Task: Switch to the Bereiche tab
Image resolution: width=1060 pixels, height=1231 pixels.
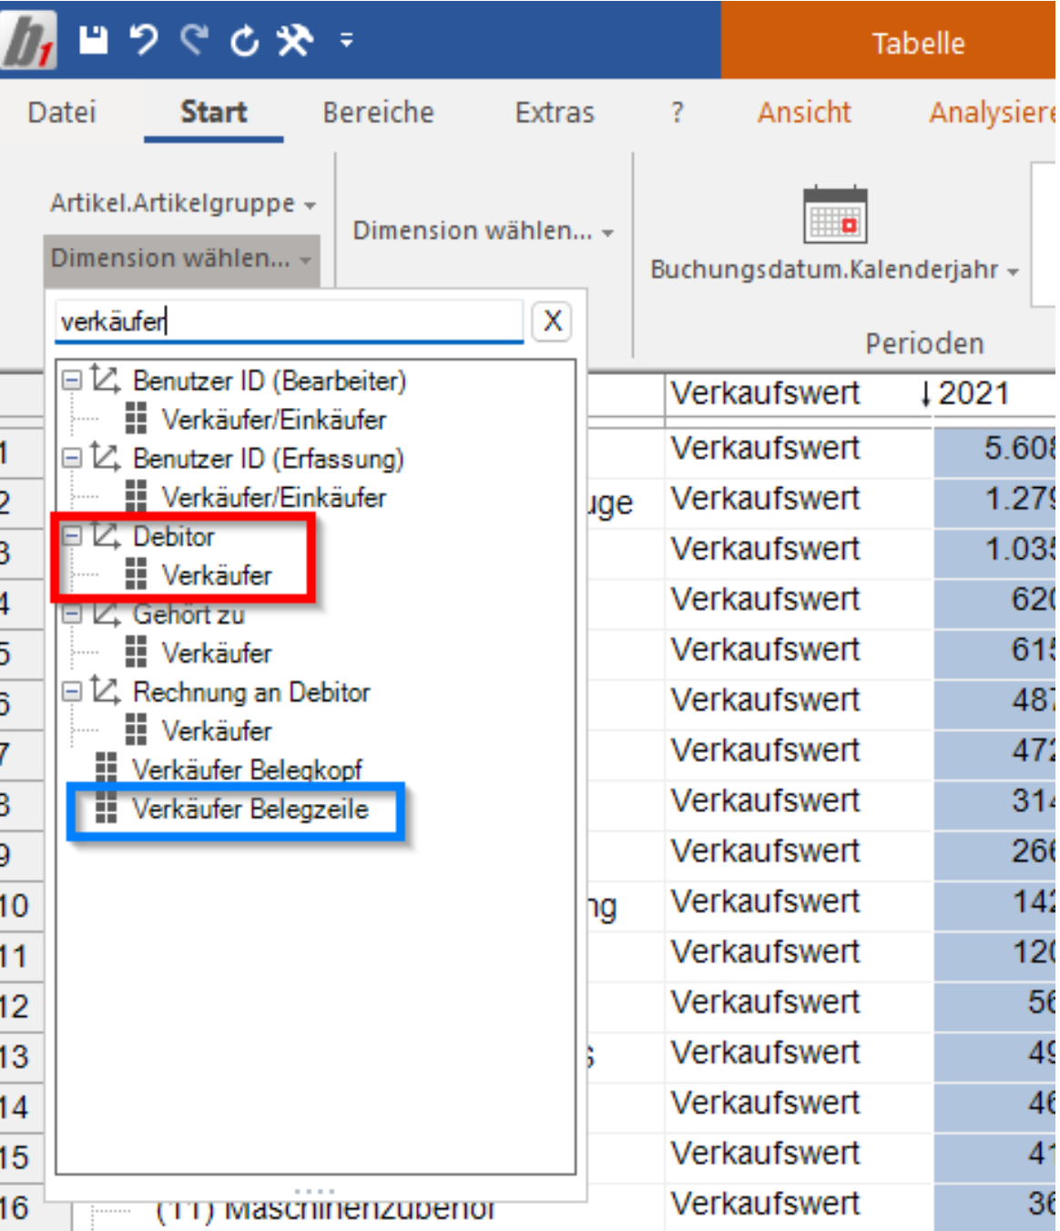Action: click(379, 112)
